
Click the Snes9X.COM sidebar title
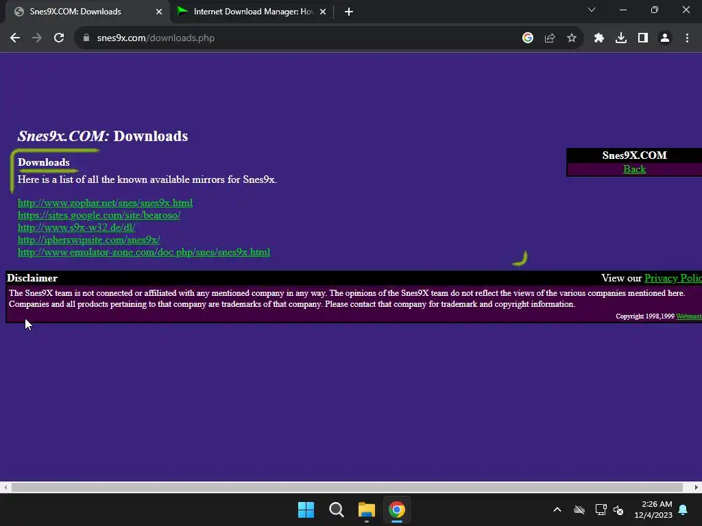point(634,155)
